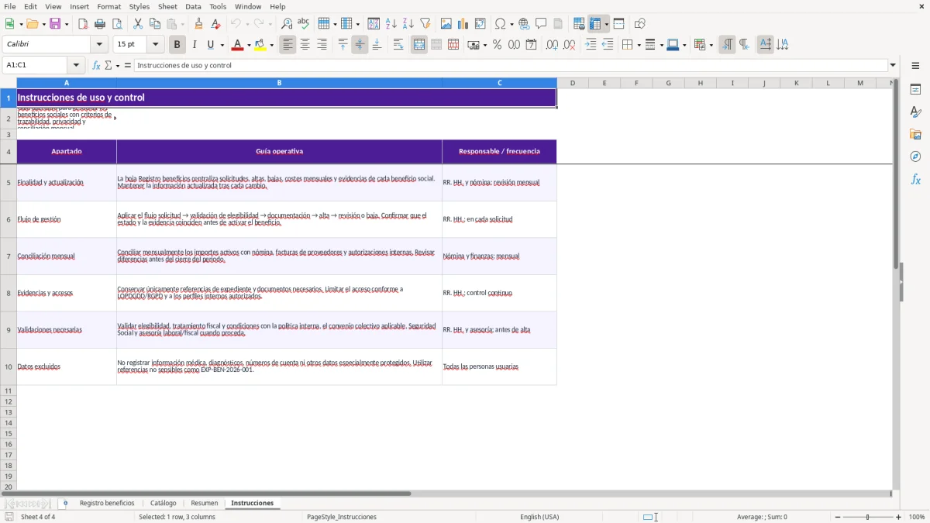Open the Borders dropdown arrow
930x523 pixels.
tap(638, 45)
